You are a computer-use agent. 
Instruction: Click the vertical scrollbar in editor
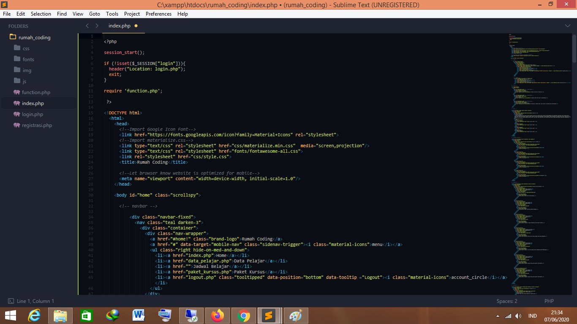point(574,49)
